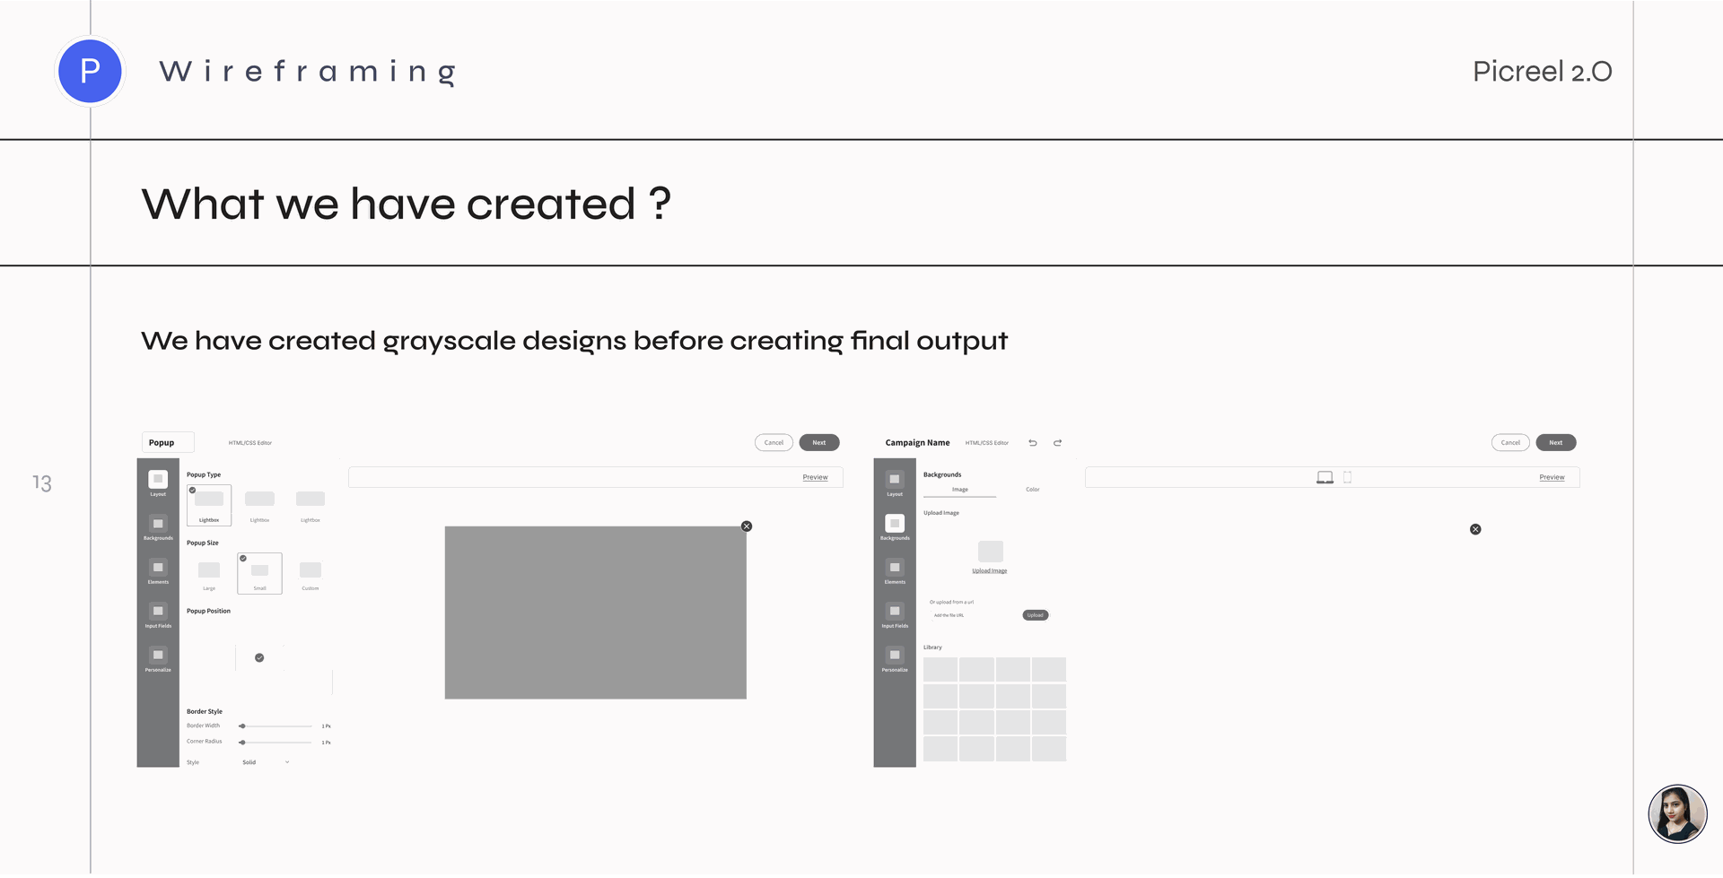Screen dimensions: 1723x878
Task: Open the Solid border style dropdown
Action: pyautogui.click(x=266, y=763)
